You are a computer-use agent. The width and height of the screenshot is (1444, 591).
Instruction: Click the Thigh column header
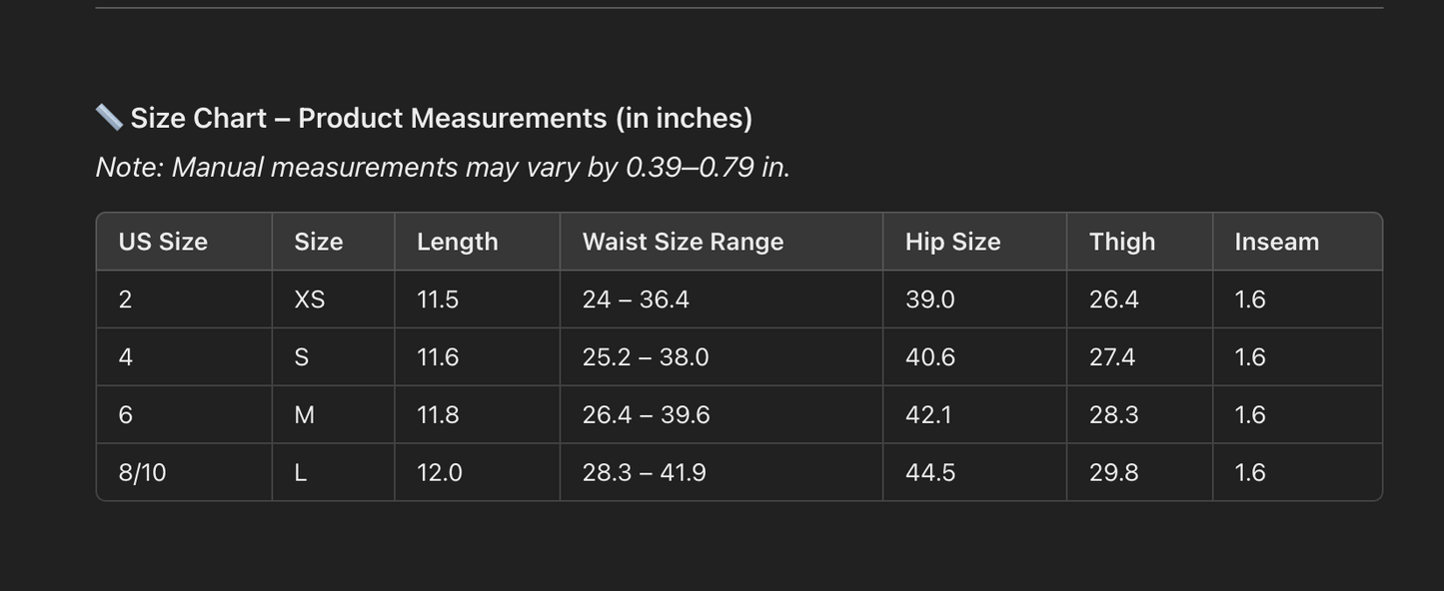coord(1121,242)
